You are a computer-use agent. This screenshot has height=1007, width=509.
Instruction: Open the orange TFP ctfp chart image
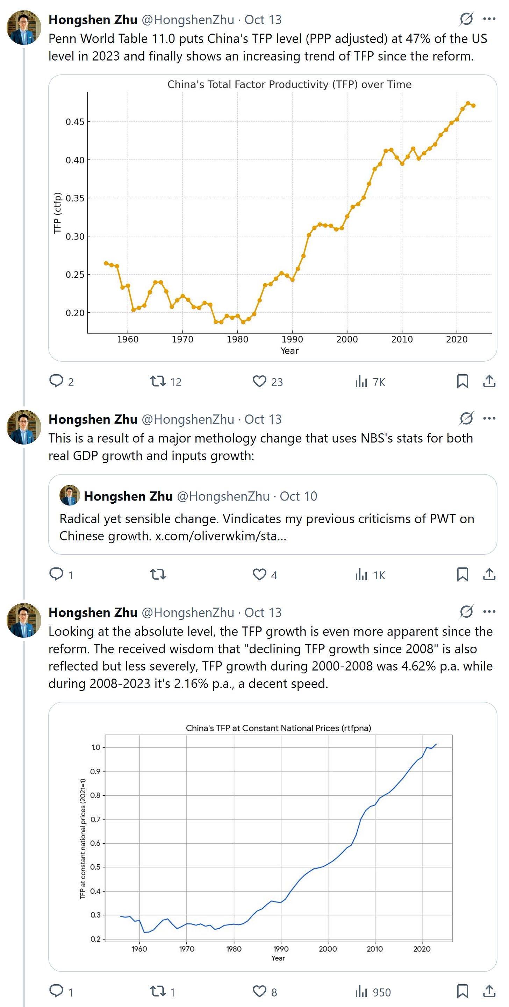pyautogui.click(x=273, y=218)
